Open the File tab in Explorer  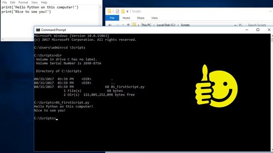[x=112, y=18]
